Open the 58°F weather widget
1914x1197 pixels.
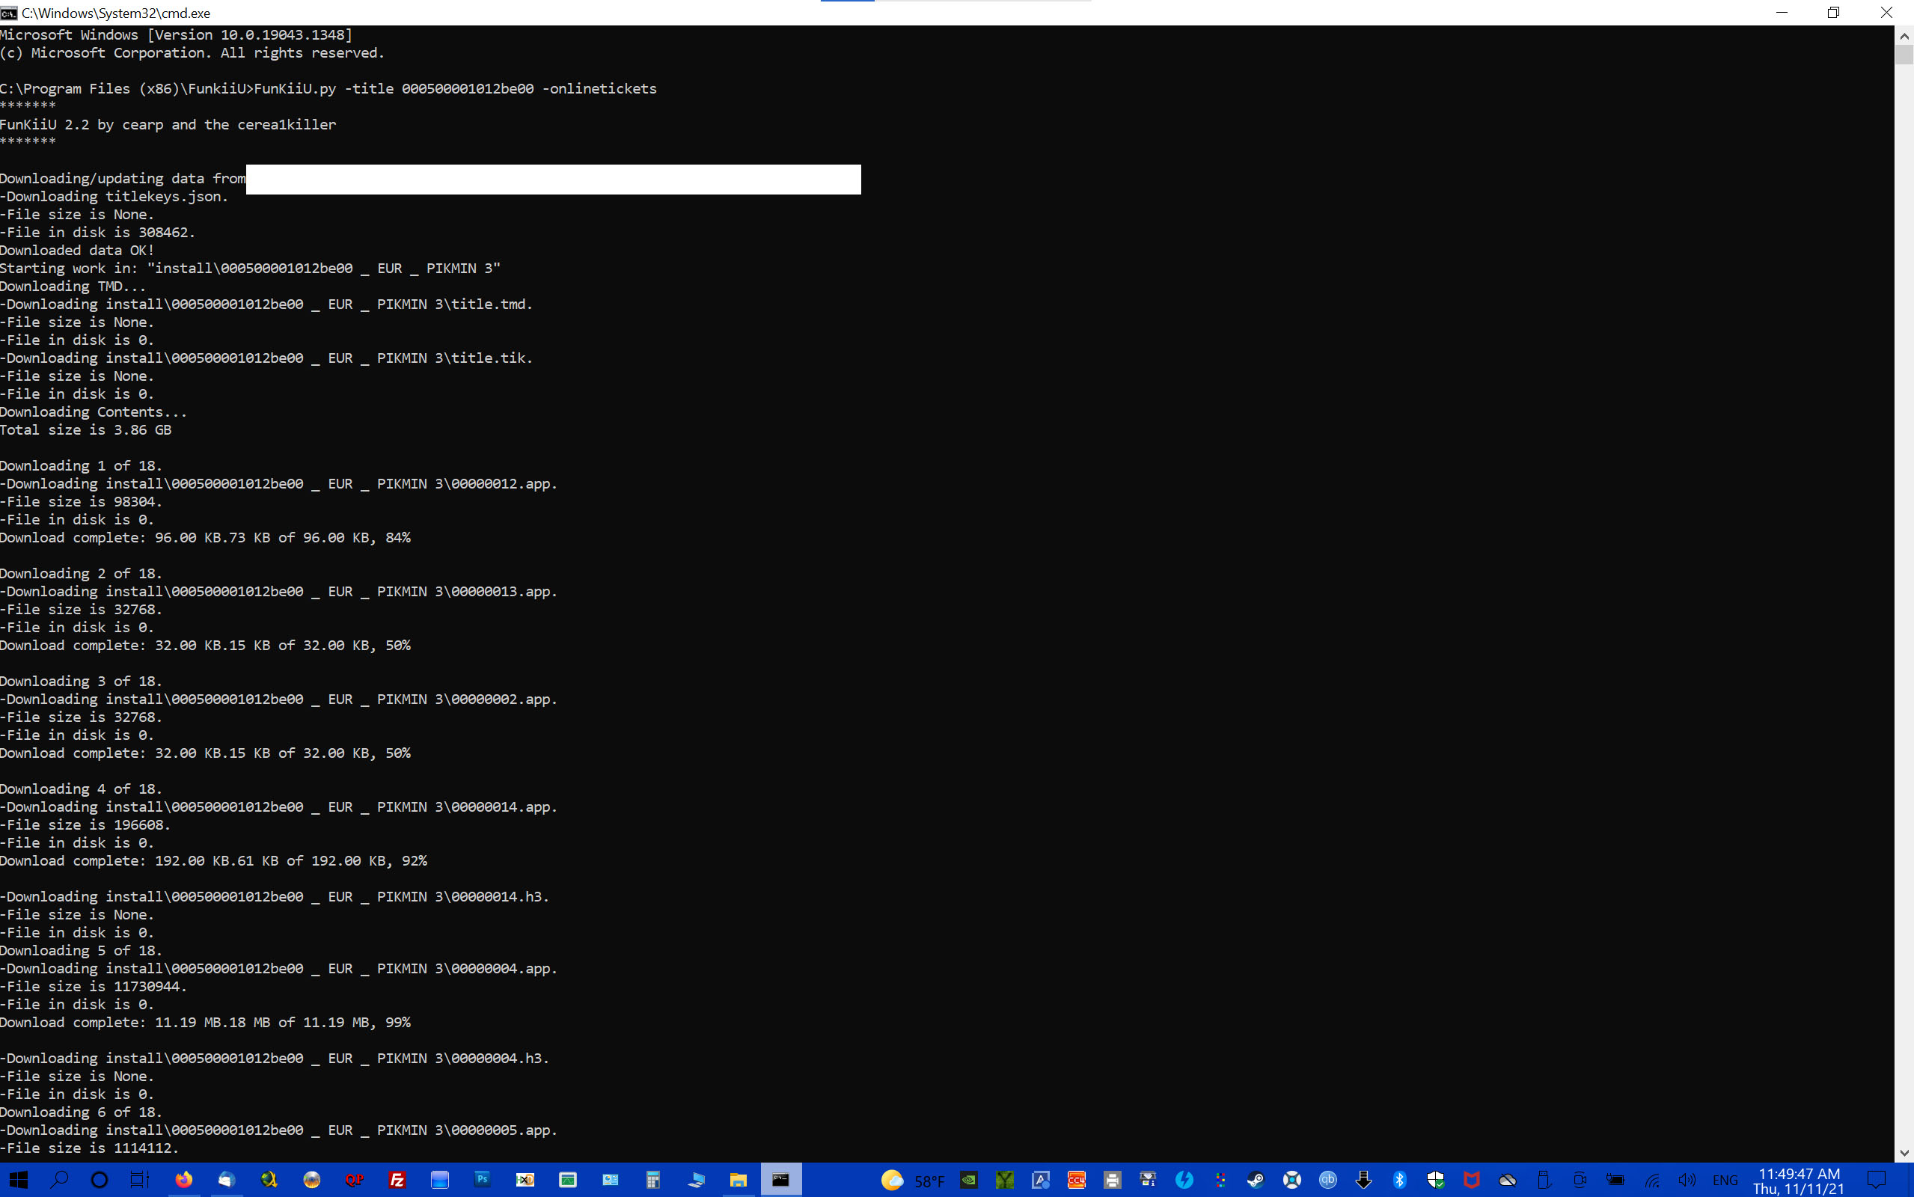pos(913,1181)
